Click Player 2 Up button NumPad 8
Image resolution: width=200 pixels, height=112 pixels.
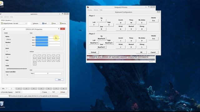coord(101,39)
